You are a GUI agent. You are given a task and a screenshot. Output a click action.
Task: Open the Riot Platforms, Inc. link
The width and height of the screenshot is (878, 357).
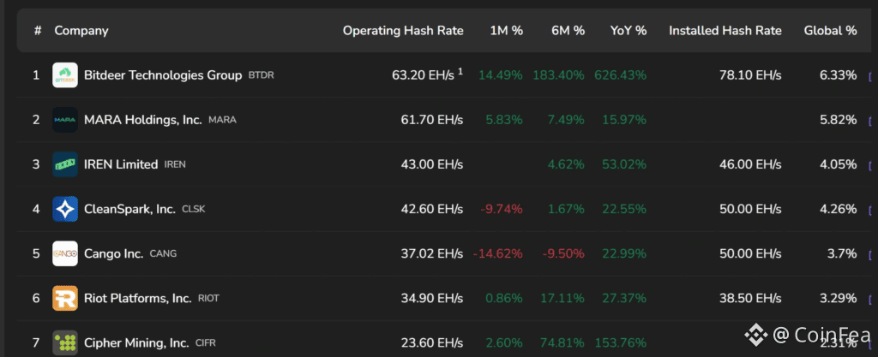[138, 298]
